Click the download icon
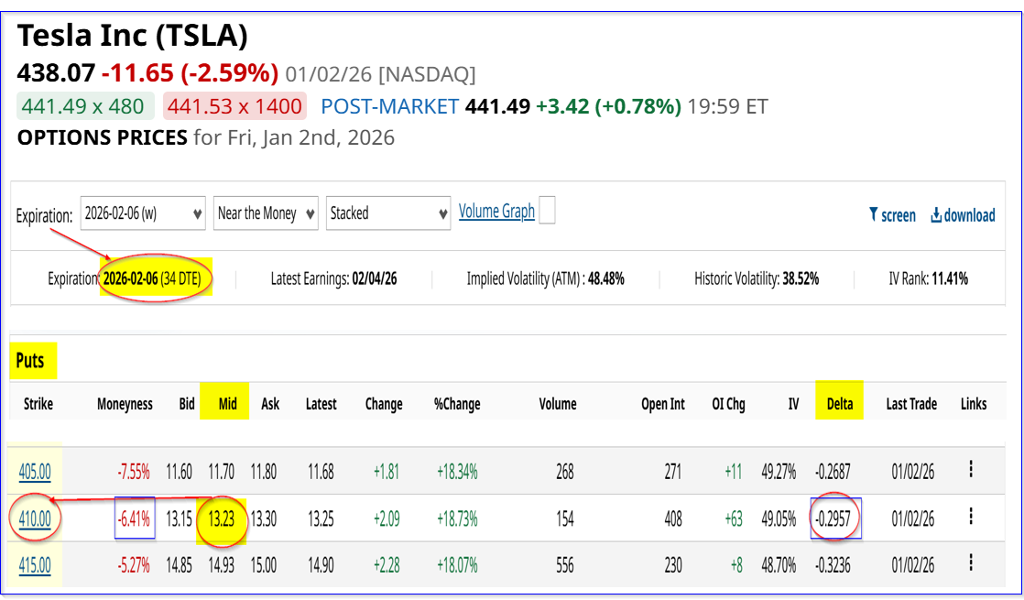 point(937,215)
